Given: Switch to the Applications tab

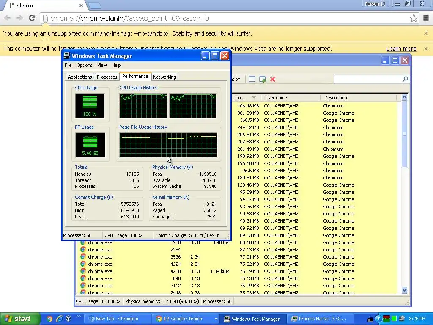Looking at the screenshot, I should point(80,77).
